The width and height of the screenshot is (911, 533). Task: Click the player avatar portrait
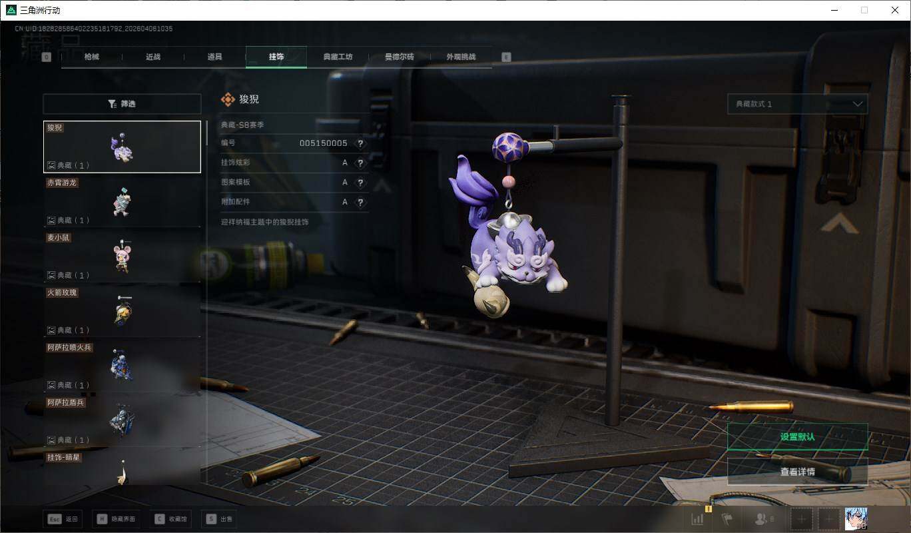pos(856,518)
